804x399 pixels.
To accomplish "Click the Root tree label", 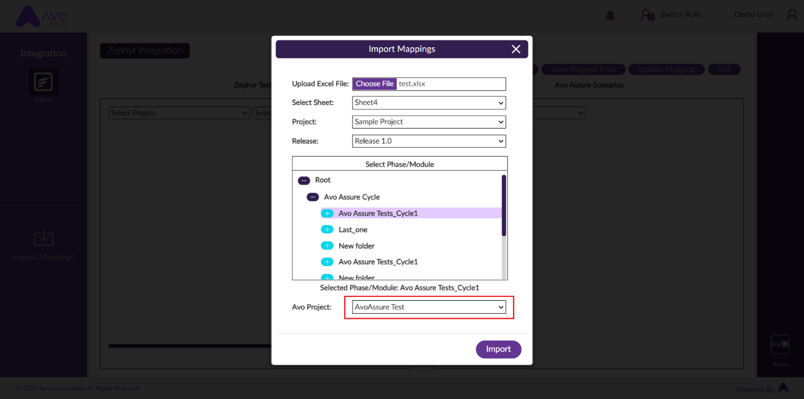I will pos(323,180).
